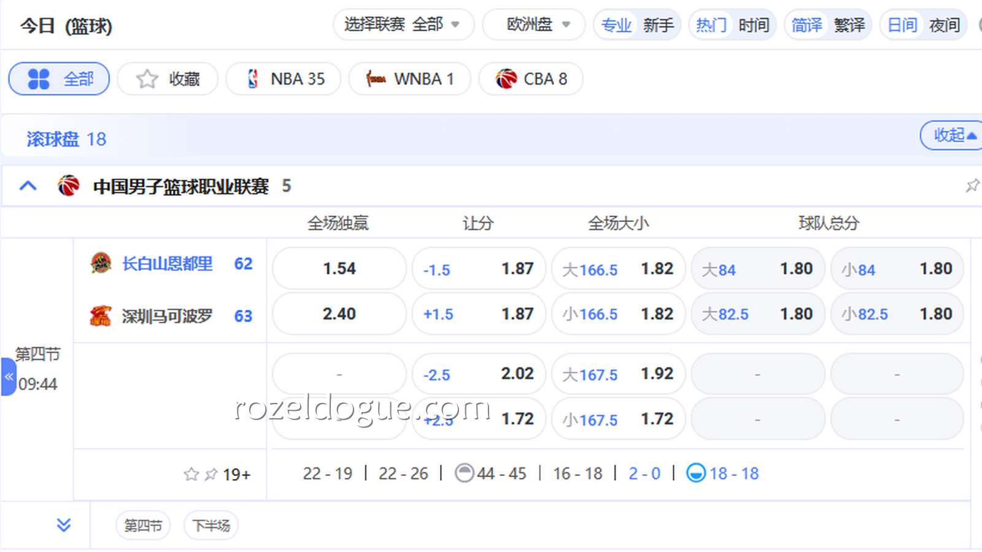Click the halftime circle icon before 44 - 45
Screen dimensions: 982x552
[465, 473]
